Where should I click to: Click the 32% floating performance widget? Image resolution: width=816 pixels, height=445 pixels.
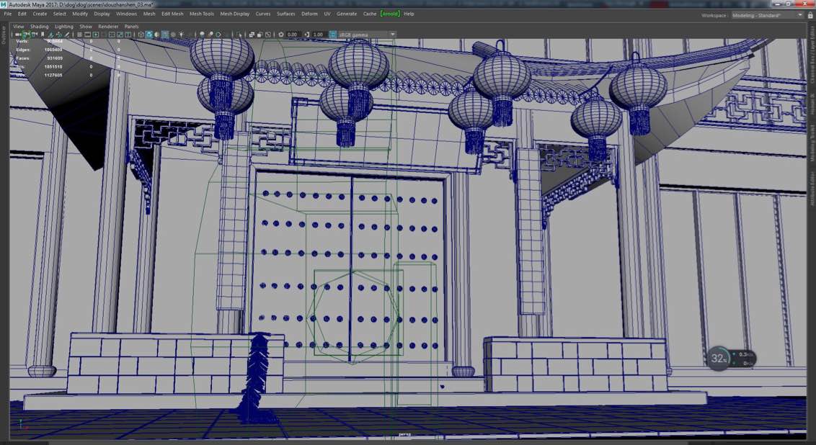coord(731,358)
